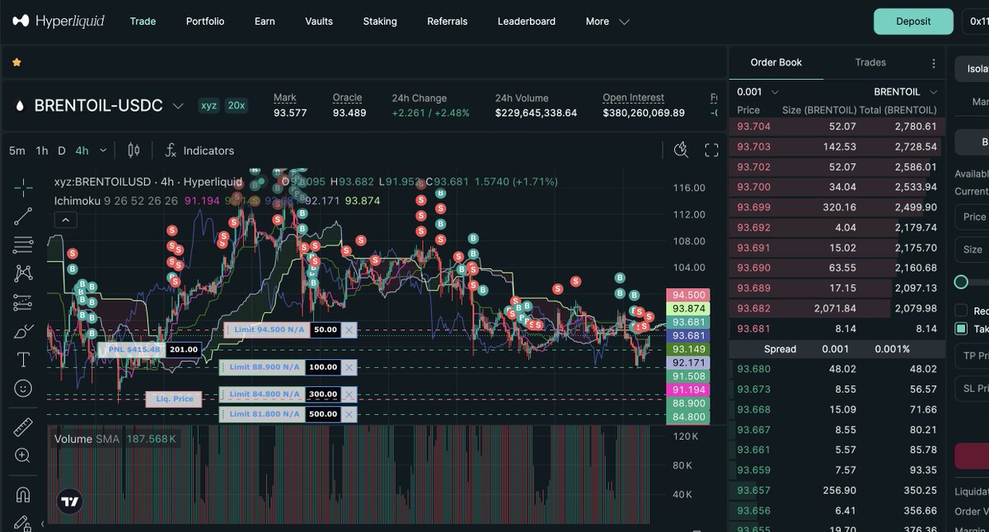Screen dimensions: 989x532
Task: Select the 4h chart interval
Action: click(x=82, y=151)
